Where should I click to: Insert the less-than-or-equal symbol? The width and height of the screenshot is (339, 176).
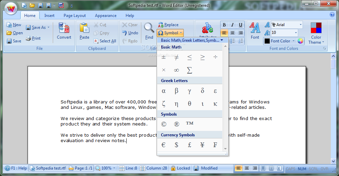(x=189, y=57)
